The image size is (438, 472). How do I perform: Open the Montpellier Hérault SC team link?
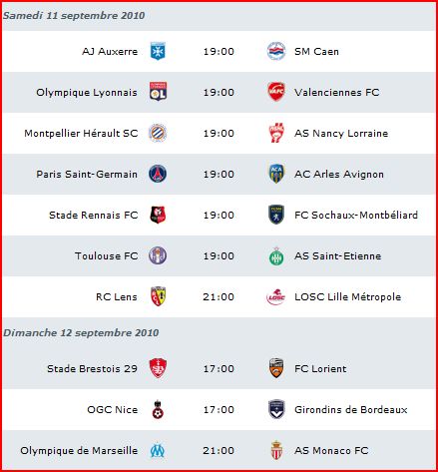coord(81,134)
